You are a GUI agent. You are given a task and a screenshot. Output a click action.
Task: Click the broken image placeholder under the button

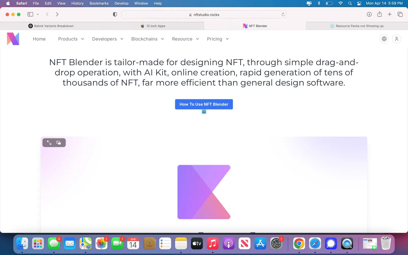(x=204, y=112)
